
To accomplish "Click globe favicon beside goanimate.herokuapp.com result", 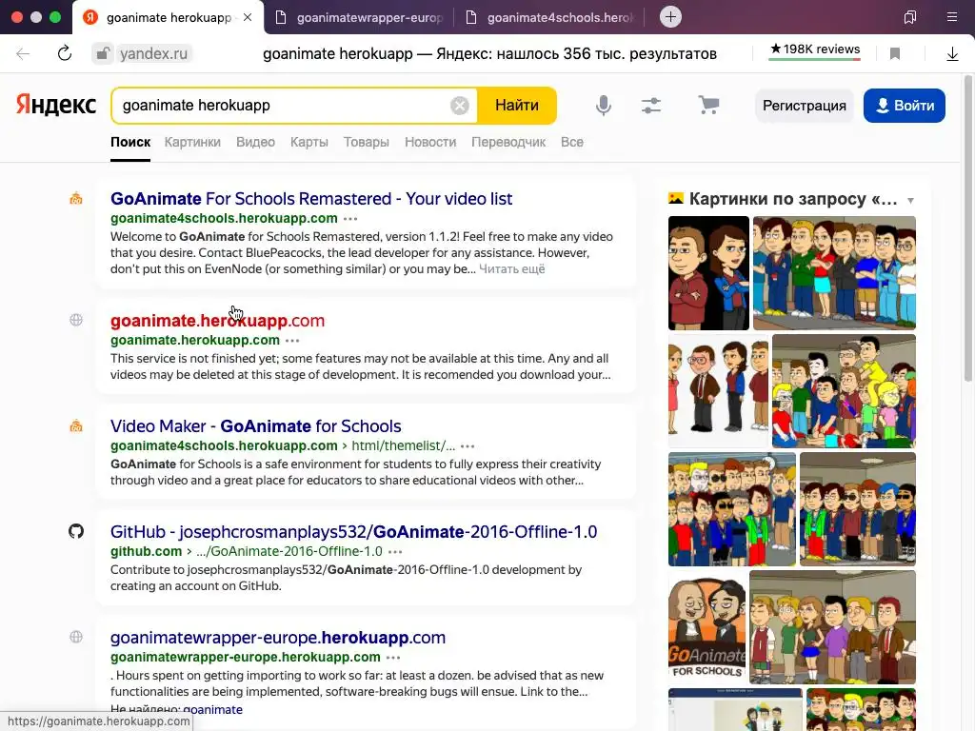I will click(76, 320).
